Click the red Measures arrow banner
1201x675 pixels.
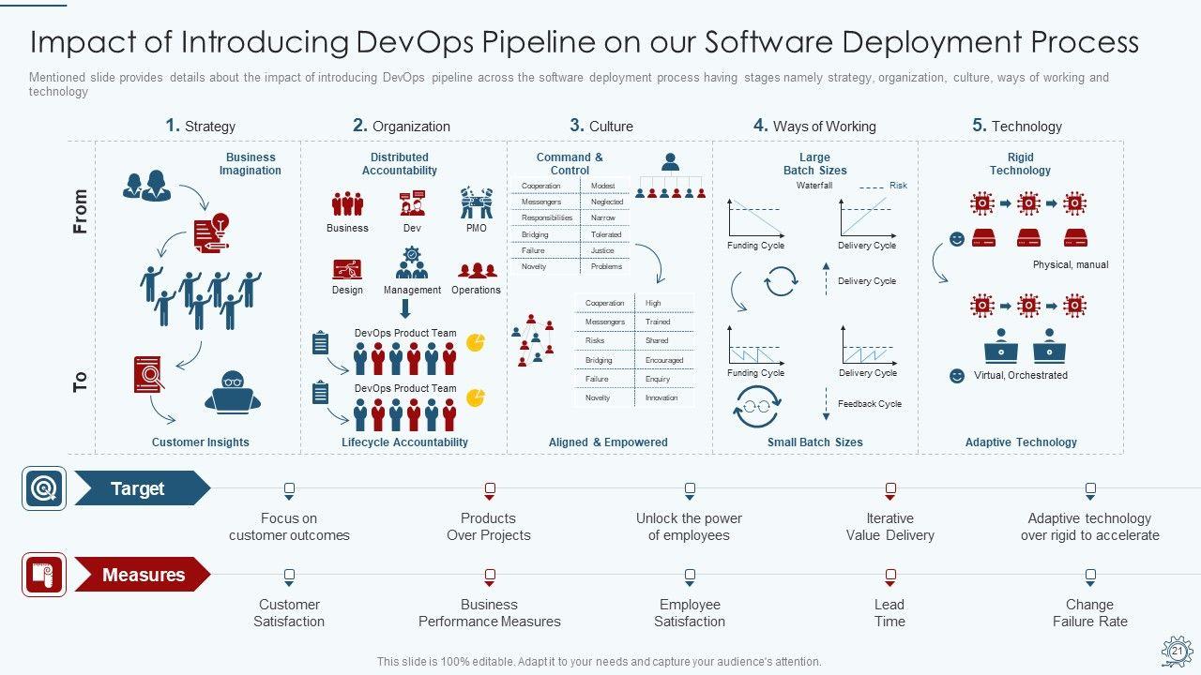click(141, 575)
